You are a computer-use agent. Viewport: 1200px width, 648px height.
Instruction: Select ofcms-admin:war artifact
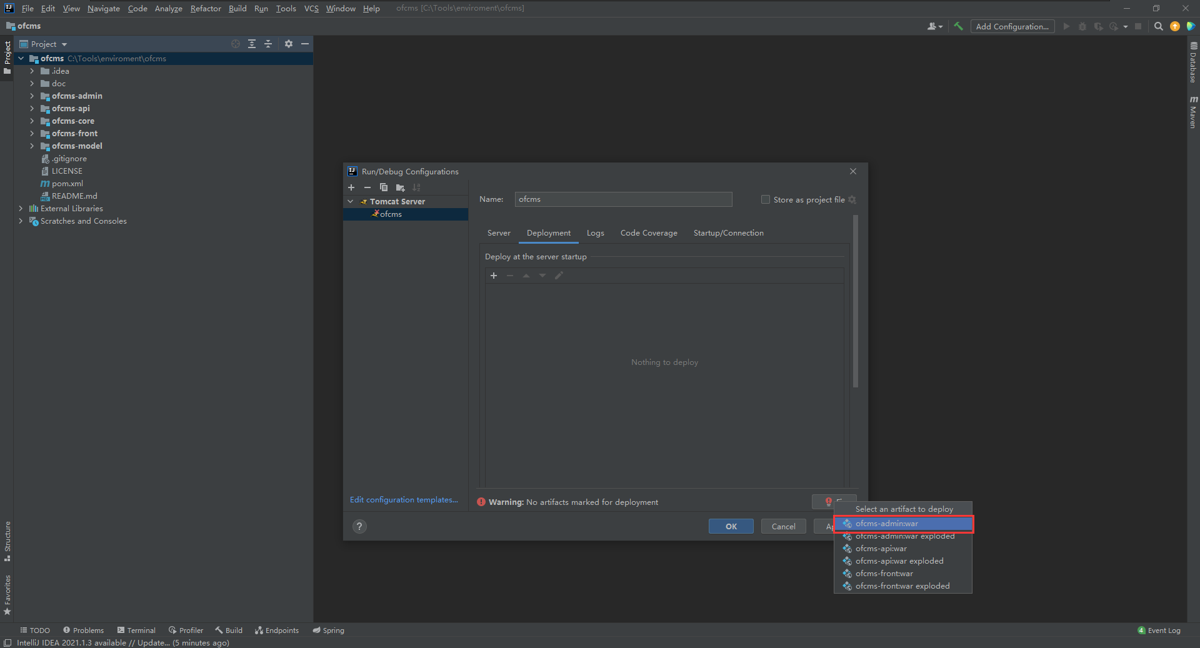[904, 524]
